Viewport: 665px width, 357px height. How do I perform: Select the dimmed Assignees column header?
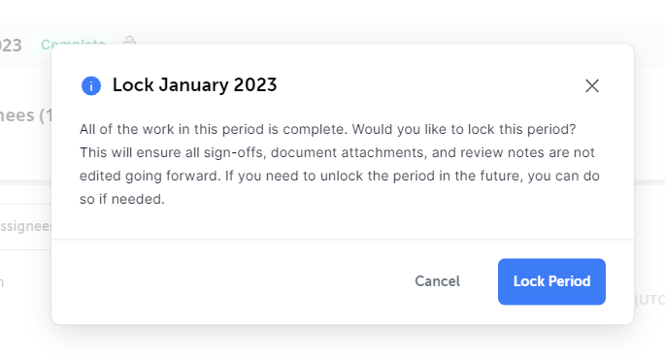pyautogui.click(x=25, y=226)
